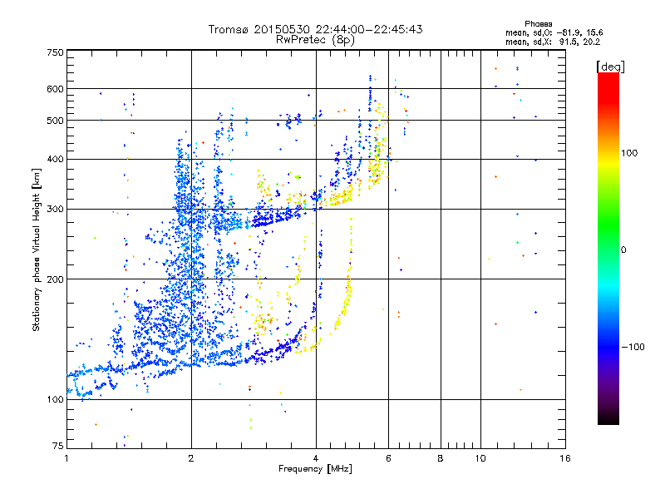Click colorbar tick label '100'
Image resolution: width=665 pixels, height=499 pixels.
click(629, 153)
